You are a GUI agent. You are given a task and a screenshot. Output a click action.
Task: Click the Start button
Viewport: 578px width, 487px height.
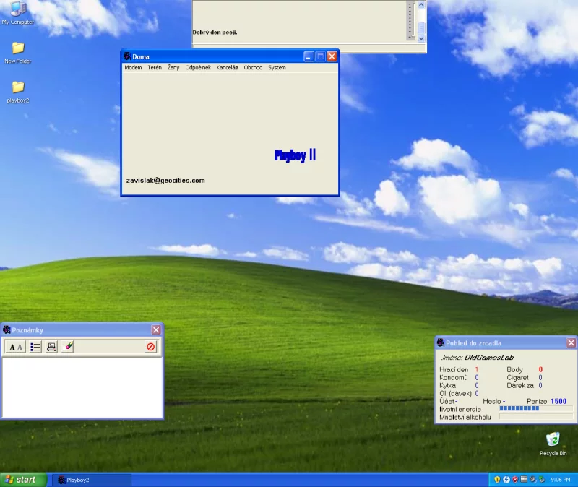click(24, 480)
